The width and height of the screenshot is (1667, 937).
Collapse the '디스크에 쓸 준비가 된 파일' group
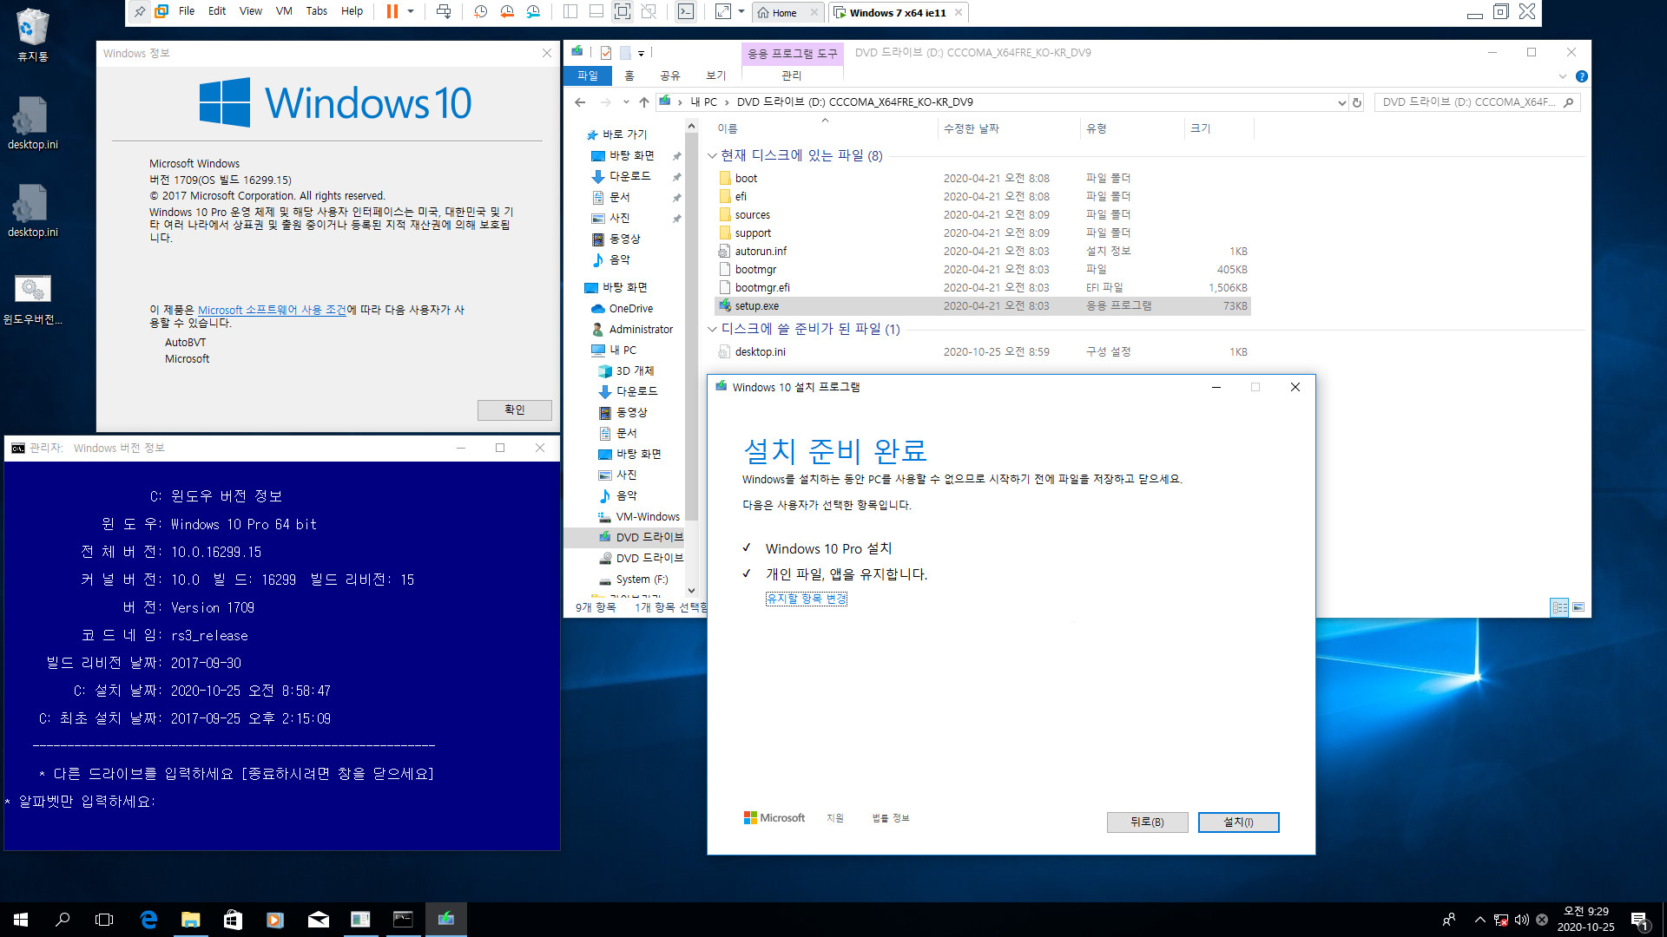(x=712, y=329)
